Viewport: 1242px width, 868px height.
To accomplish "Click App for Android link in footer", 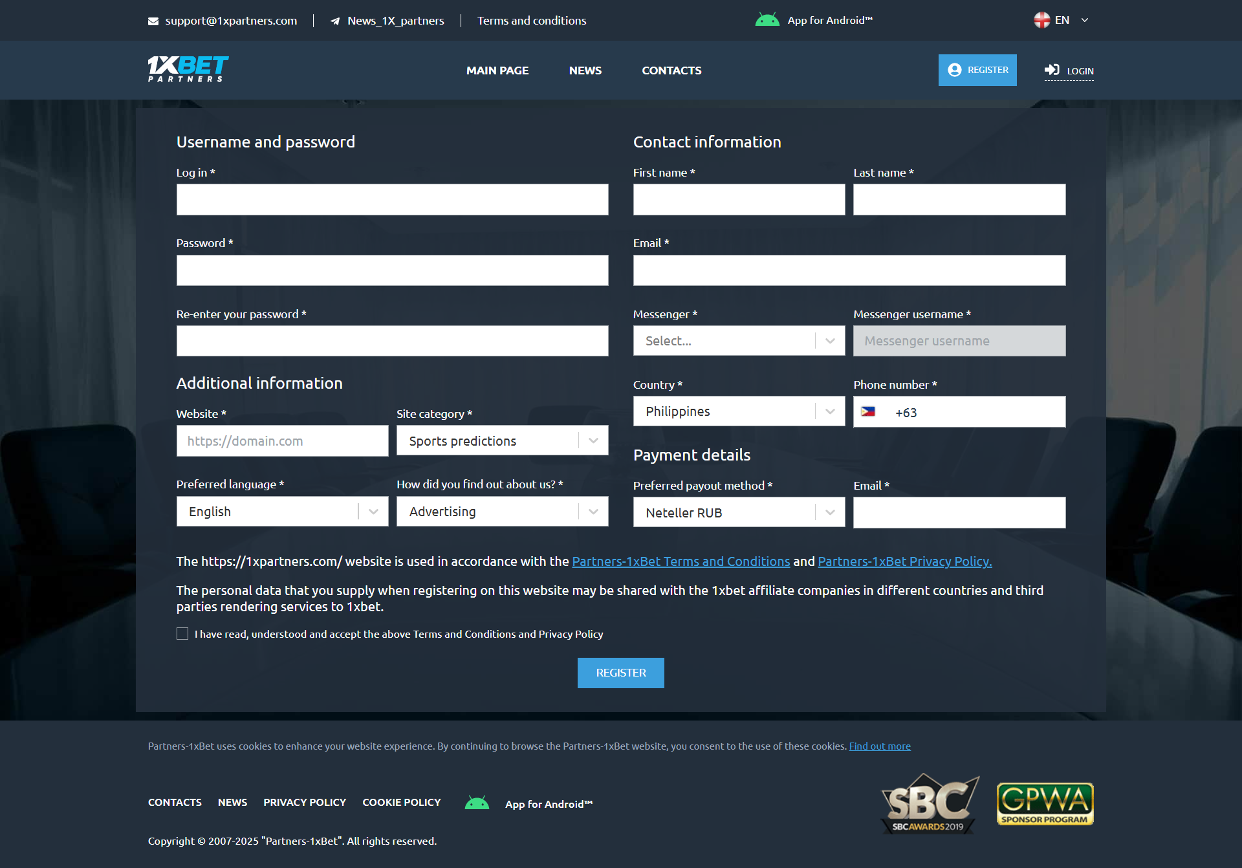I will pyautogui.click(x=549, y=804).
